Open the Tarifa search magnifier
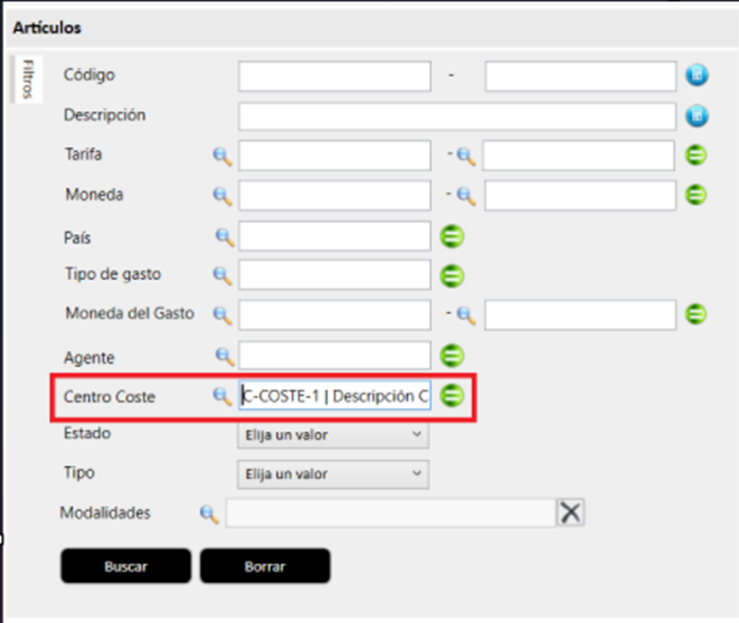 [x=222, y=155]
